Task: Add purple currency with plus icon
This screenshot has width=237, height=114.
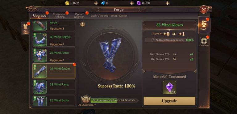Action: coord(168,3)
